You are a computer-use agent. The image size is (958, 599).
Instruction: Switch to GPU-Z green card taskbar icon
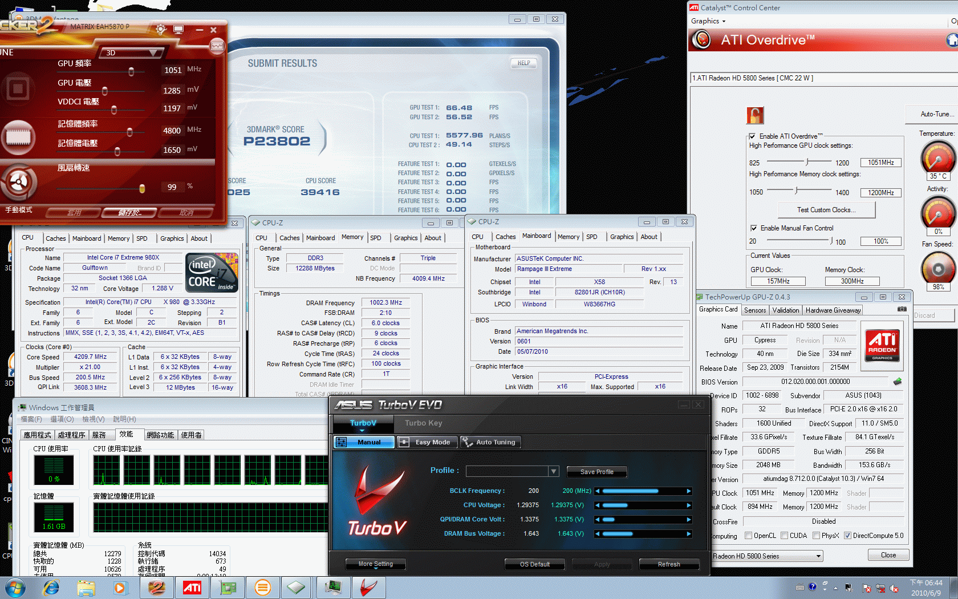click(x=228, y=587)
